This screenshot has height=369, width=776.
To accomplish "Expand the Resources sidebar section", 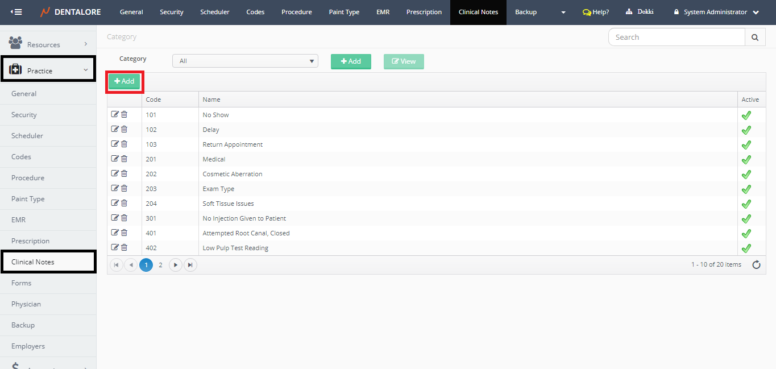I will 48,44.
